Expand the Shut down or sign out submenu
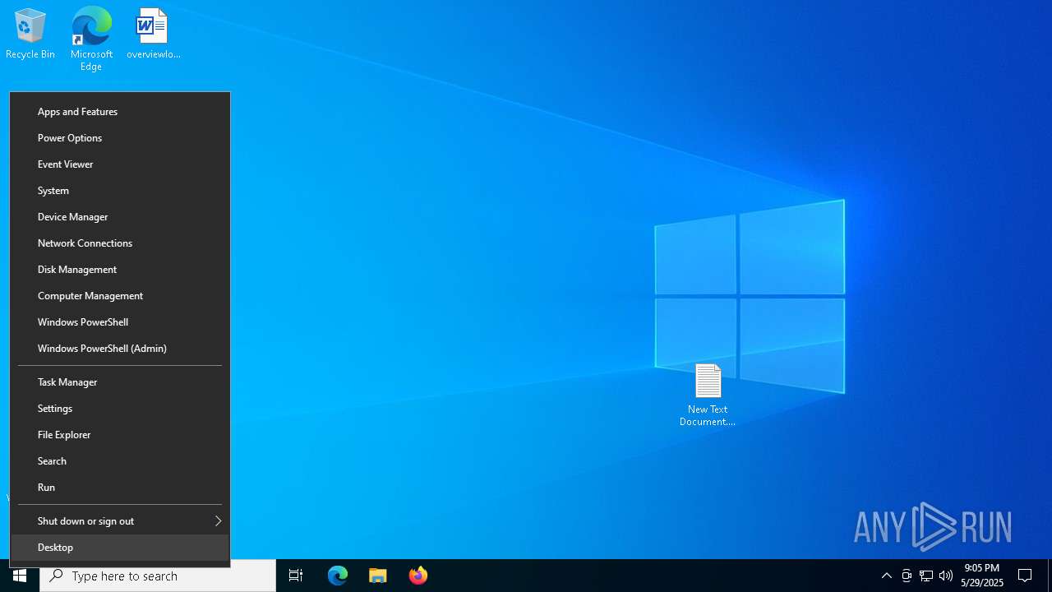Viewport: 1052px width, 592px height. pos(120,521)
